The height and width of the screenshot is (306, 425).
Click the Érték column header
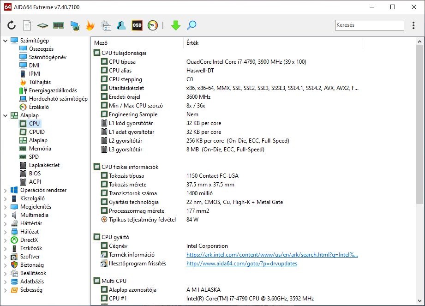click(x=192, y=43)
